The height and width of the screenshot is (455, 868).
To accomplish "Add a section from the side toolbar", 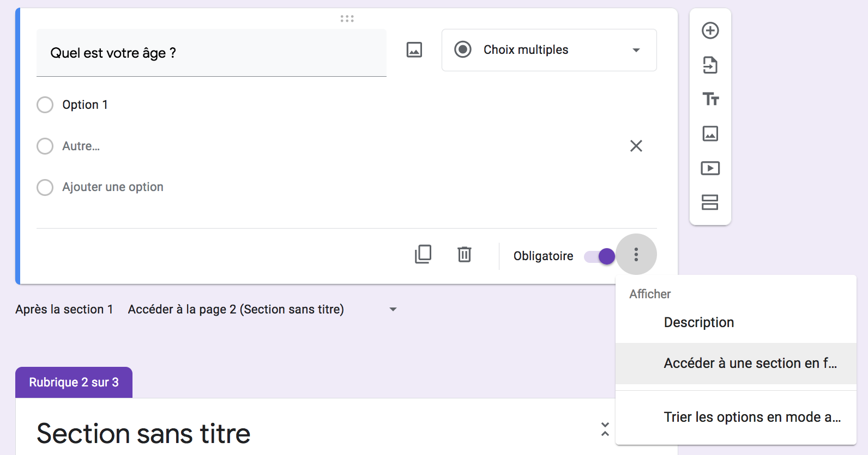I will [x=710, y=202].
